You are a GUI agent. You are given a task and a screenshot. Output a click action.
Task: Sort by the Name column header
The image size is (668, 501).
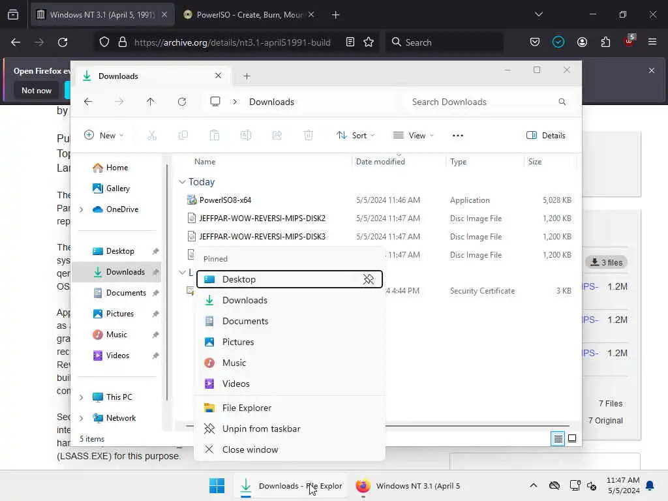tap(205, 162)
